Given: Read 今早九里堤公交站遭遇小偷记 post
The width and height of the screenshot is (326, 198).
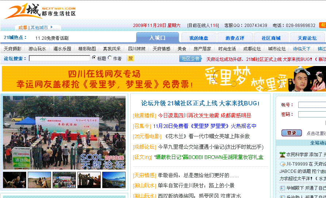Looking at the screenshot, I should coord(211,147).
